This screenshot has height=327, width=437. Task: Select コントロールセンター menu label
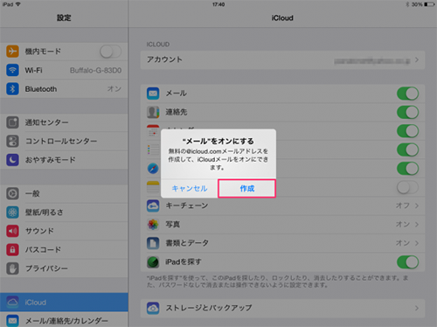pos(61,141)
